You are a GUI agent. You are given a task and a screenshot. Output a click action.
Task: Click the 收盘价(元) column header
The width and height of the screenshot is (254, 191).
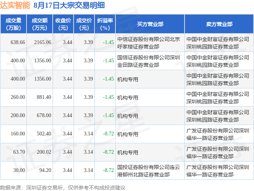pyautogui.click(x=63, y=24)
